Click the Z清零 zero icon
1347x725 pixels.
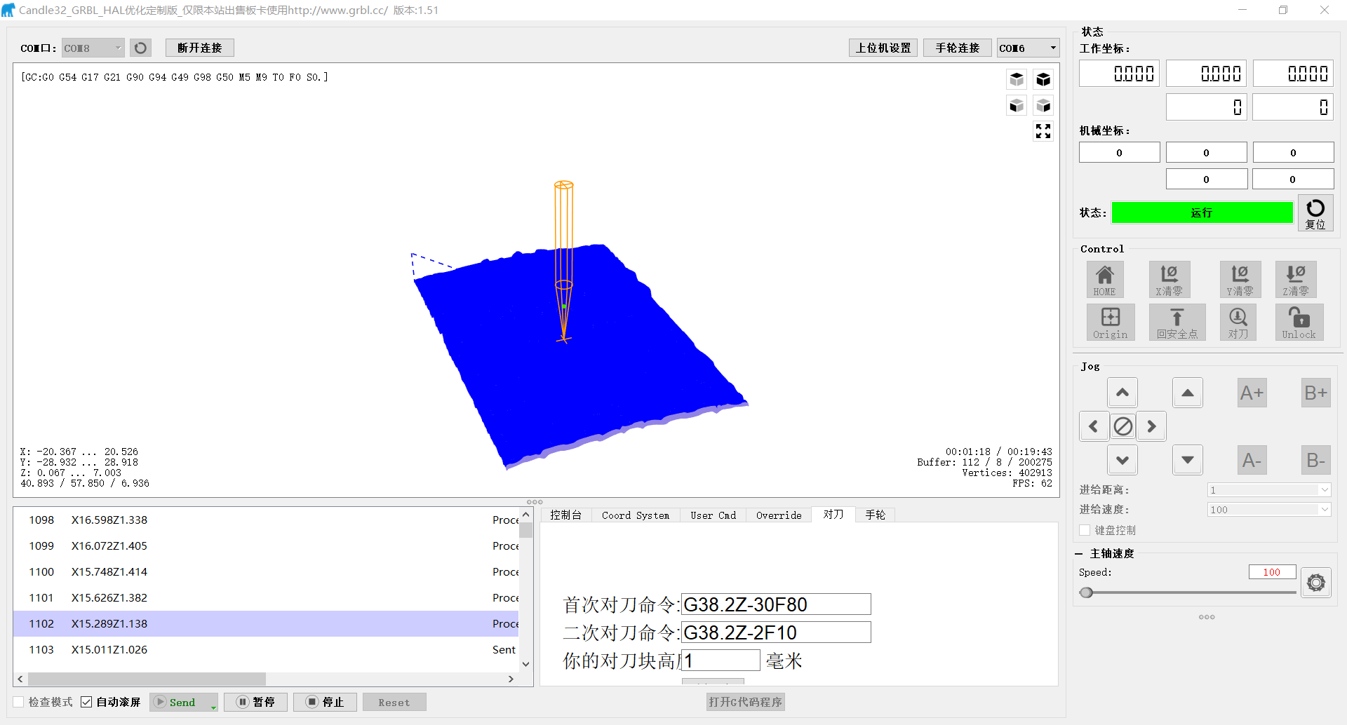coord(1296,280)
